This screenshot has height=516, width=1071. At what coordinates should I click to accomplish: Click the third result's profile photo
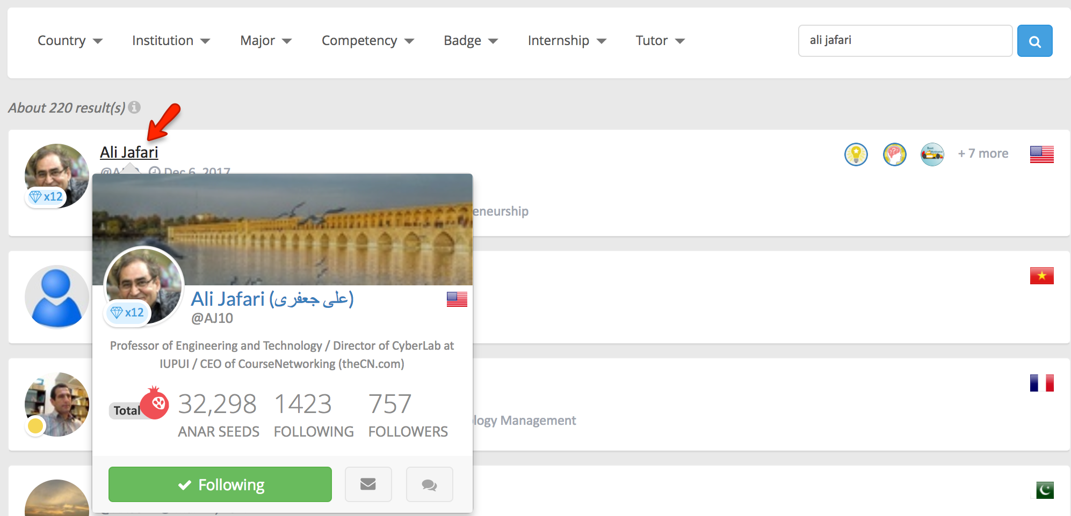57,404
